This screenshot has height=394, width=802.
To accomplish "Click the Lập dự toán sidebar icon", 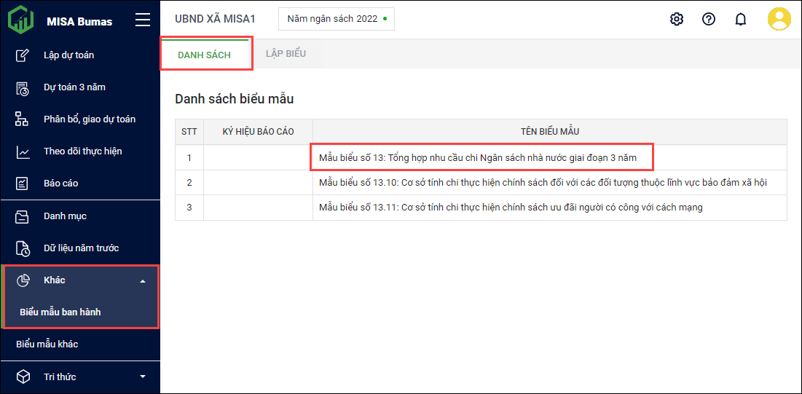I will click(23, 55).
